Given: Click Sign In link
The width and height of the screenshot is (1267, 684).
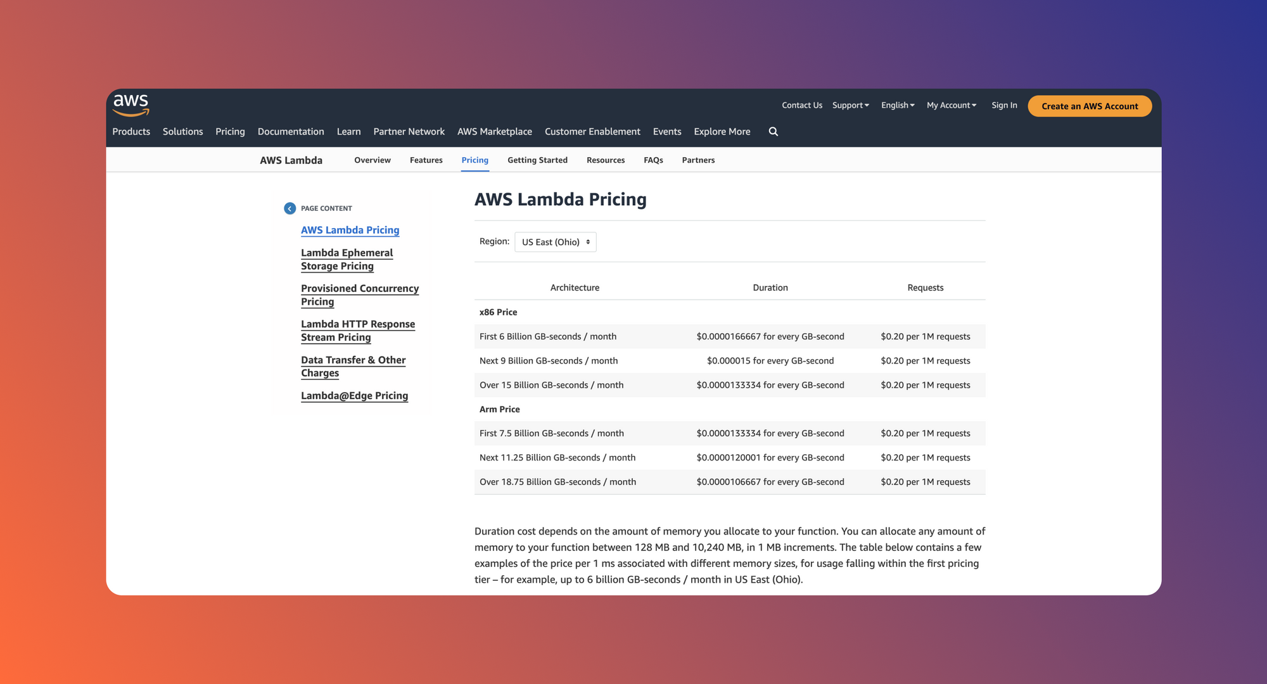Looking at the screenshot, I should click(x=1004, y=105).
